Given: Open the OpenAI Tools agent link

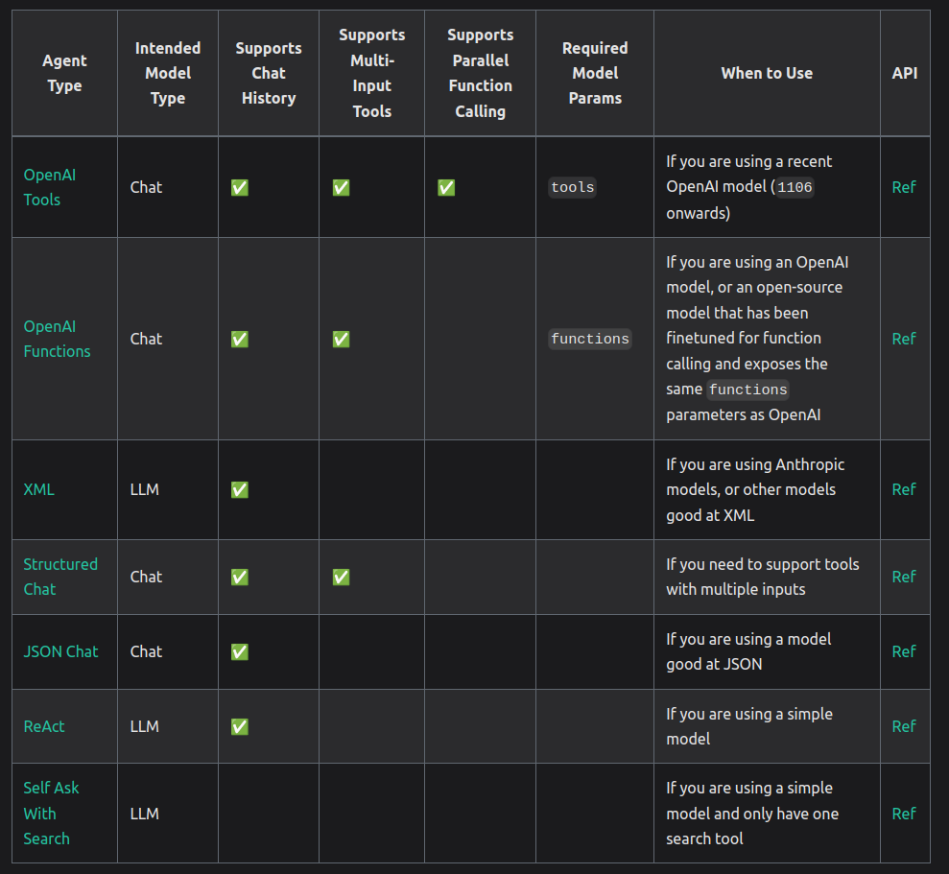Looking at the screenshot, I should tap(50, 187).
